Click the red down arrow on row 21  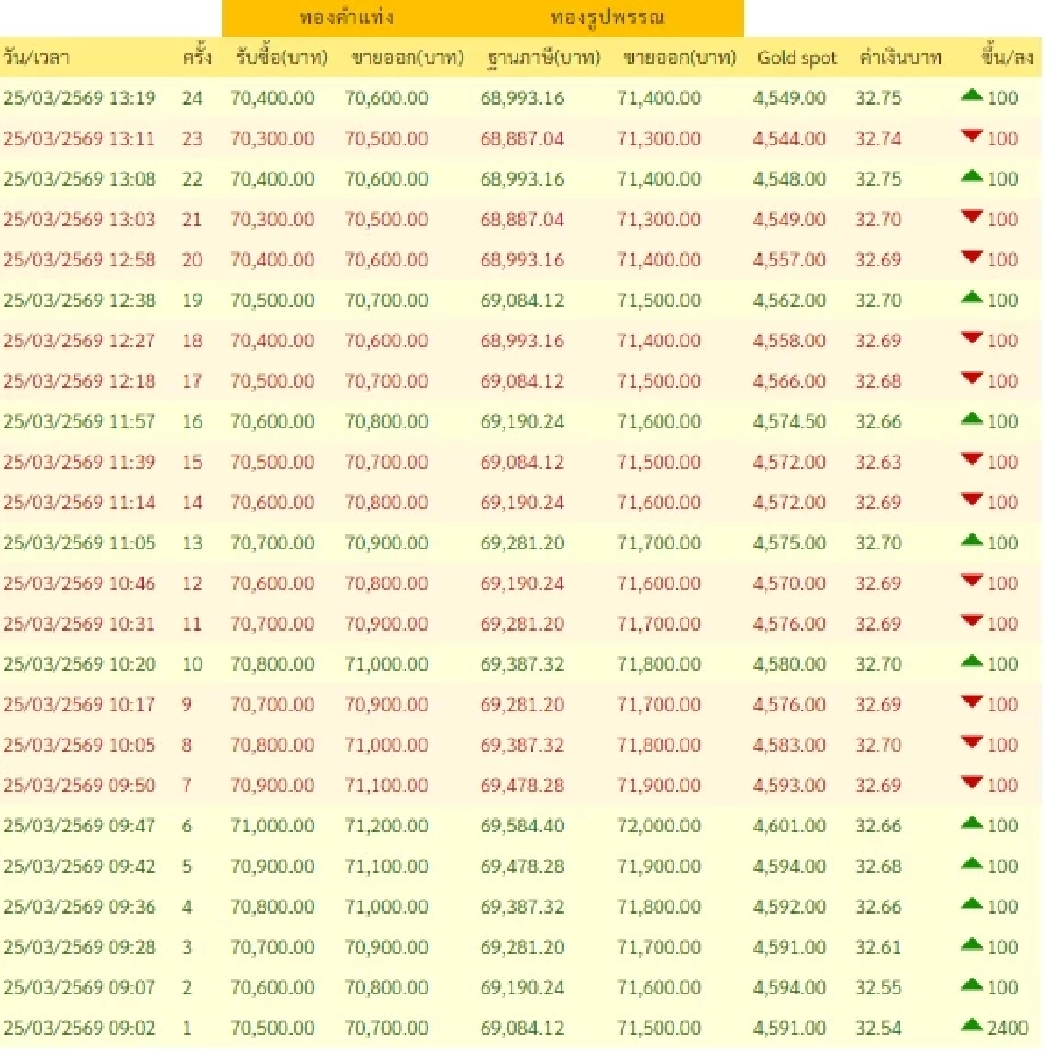pyautogui.click(x=970, y=218)
